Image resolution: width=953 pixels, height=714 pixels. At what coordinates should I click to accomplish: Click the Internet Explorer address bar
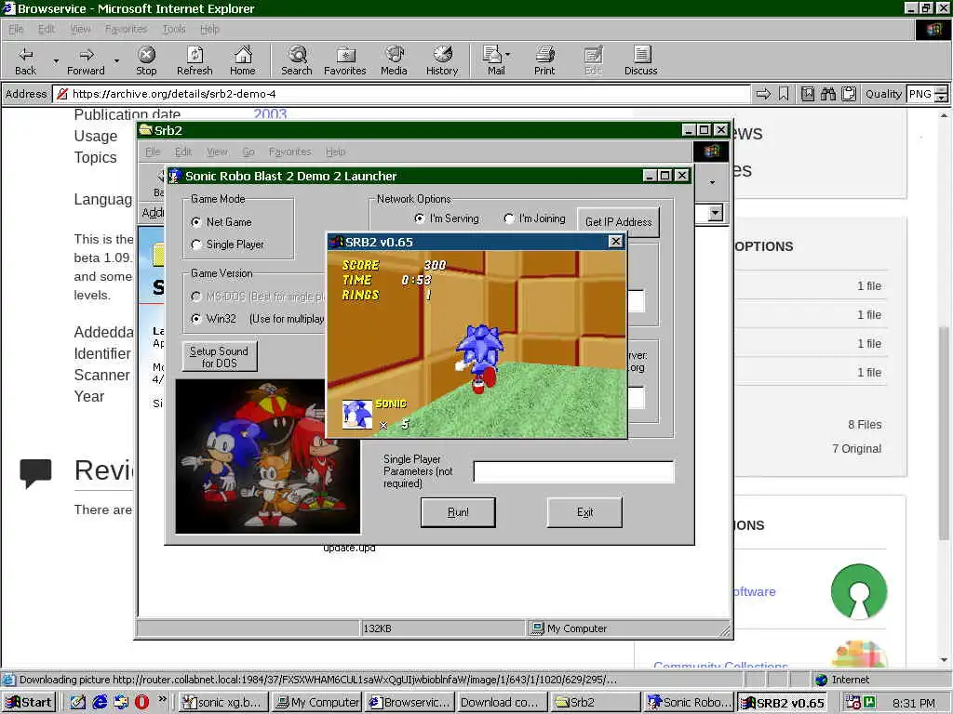pyautogui.click(x=401, y=94)
